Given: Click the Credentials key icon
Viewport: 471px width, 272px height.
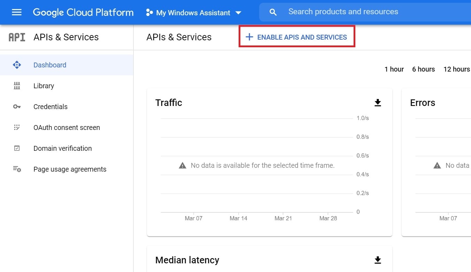Looking at the screenshot, I should (x=17, y=107).
